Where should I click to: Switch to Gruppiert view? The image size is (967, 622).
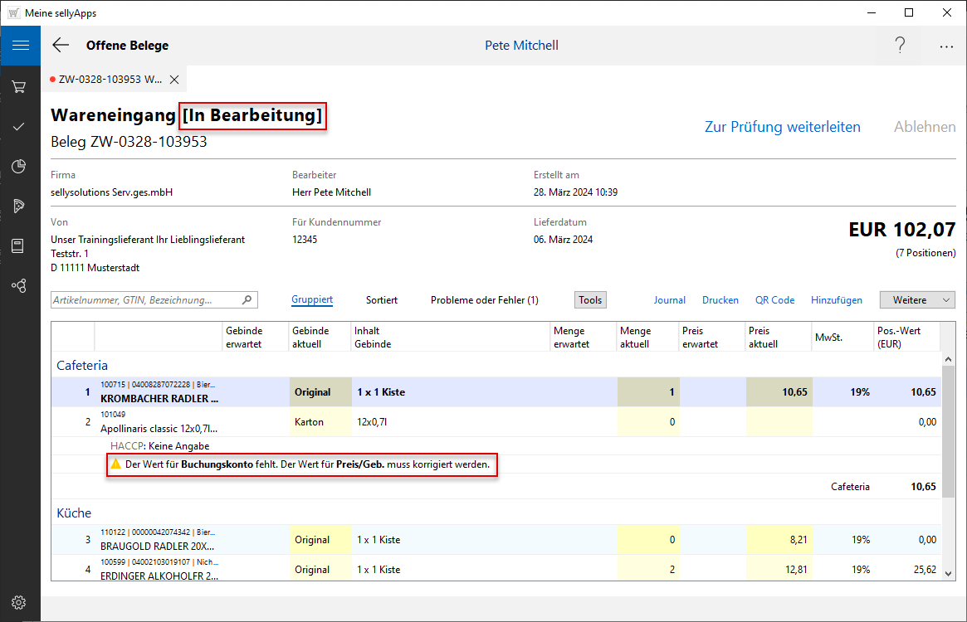(x=312, y=300)
